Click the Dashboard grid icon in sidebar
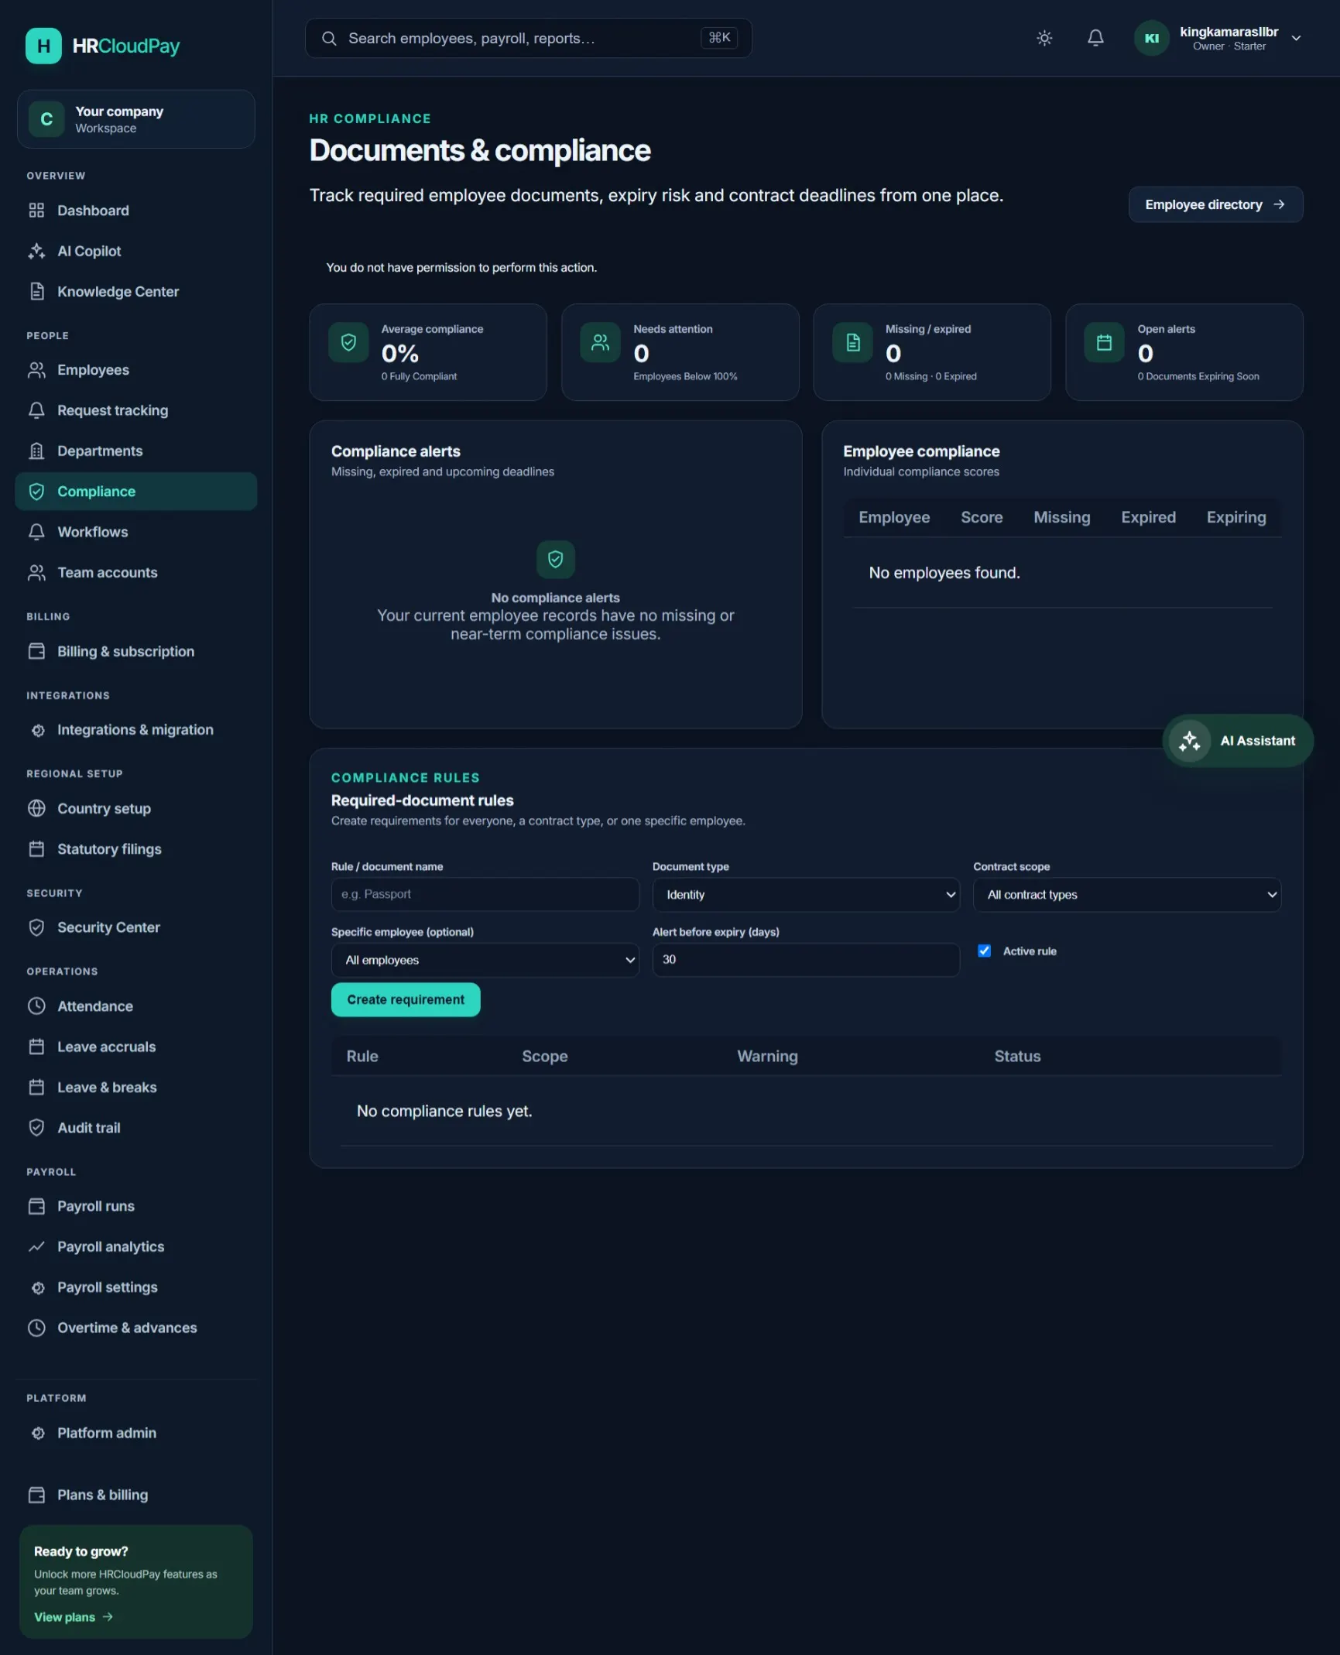 (x=36, y=211)
